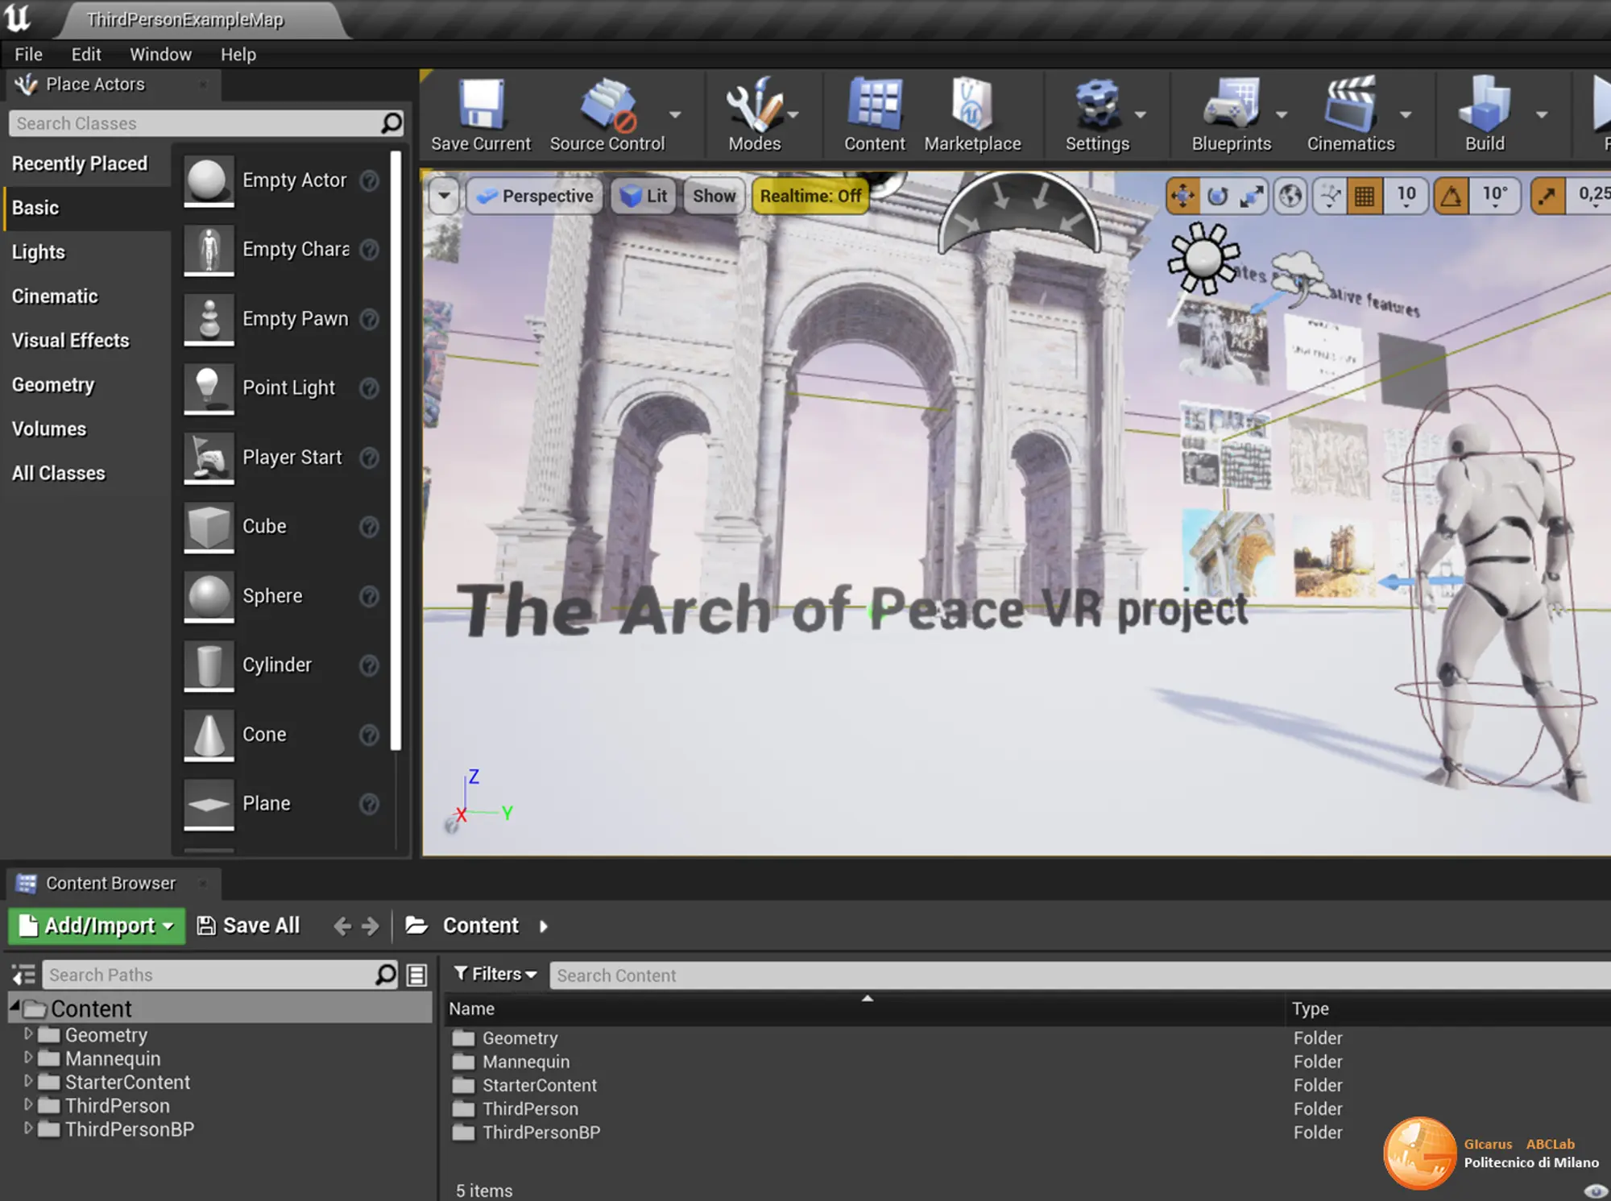This screenshot has height=1201, width=1611.
Task: Toggle rotation snapping triangle icon
Action: pyautogui.click(x=1451, y=196)
